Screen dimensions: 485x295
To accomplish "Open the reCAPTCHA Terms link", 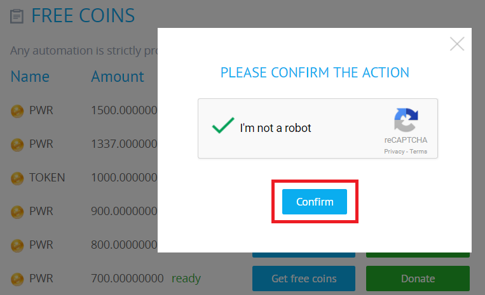I will point(419,152).
